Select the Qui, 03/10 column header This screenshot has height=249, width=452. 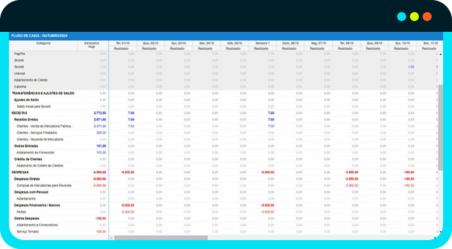tap(179, 43)
